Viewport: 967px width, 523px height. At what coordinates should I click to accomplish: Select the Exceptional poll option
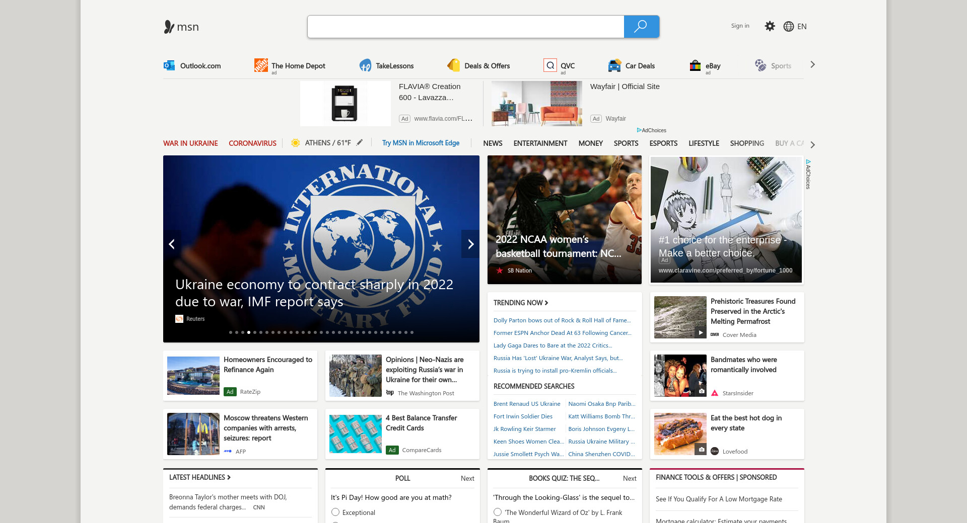335,512
